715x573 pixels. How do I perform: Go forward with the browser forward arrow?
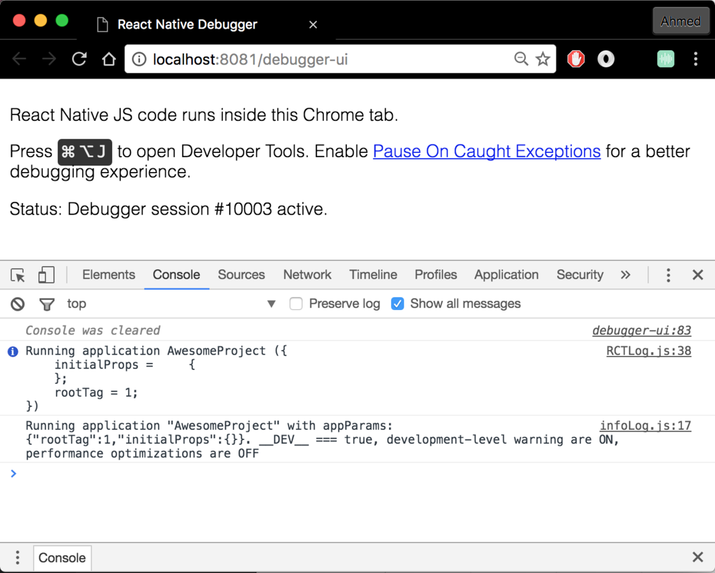49,59
